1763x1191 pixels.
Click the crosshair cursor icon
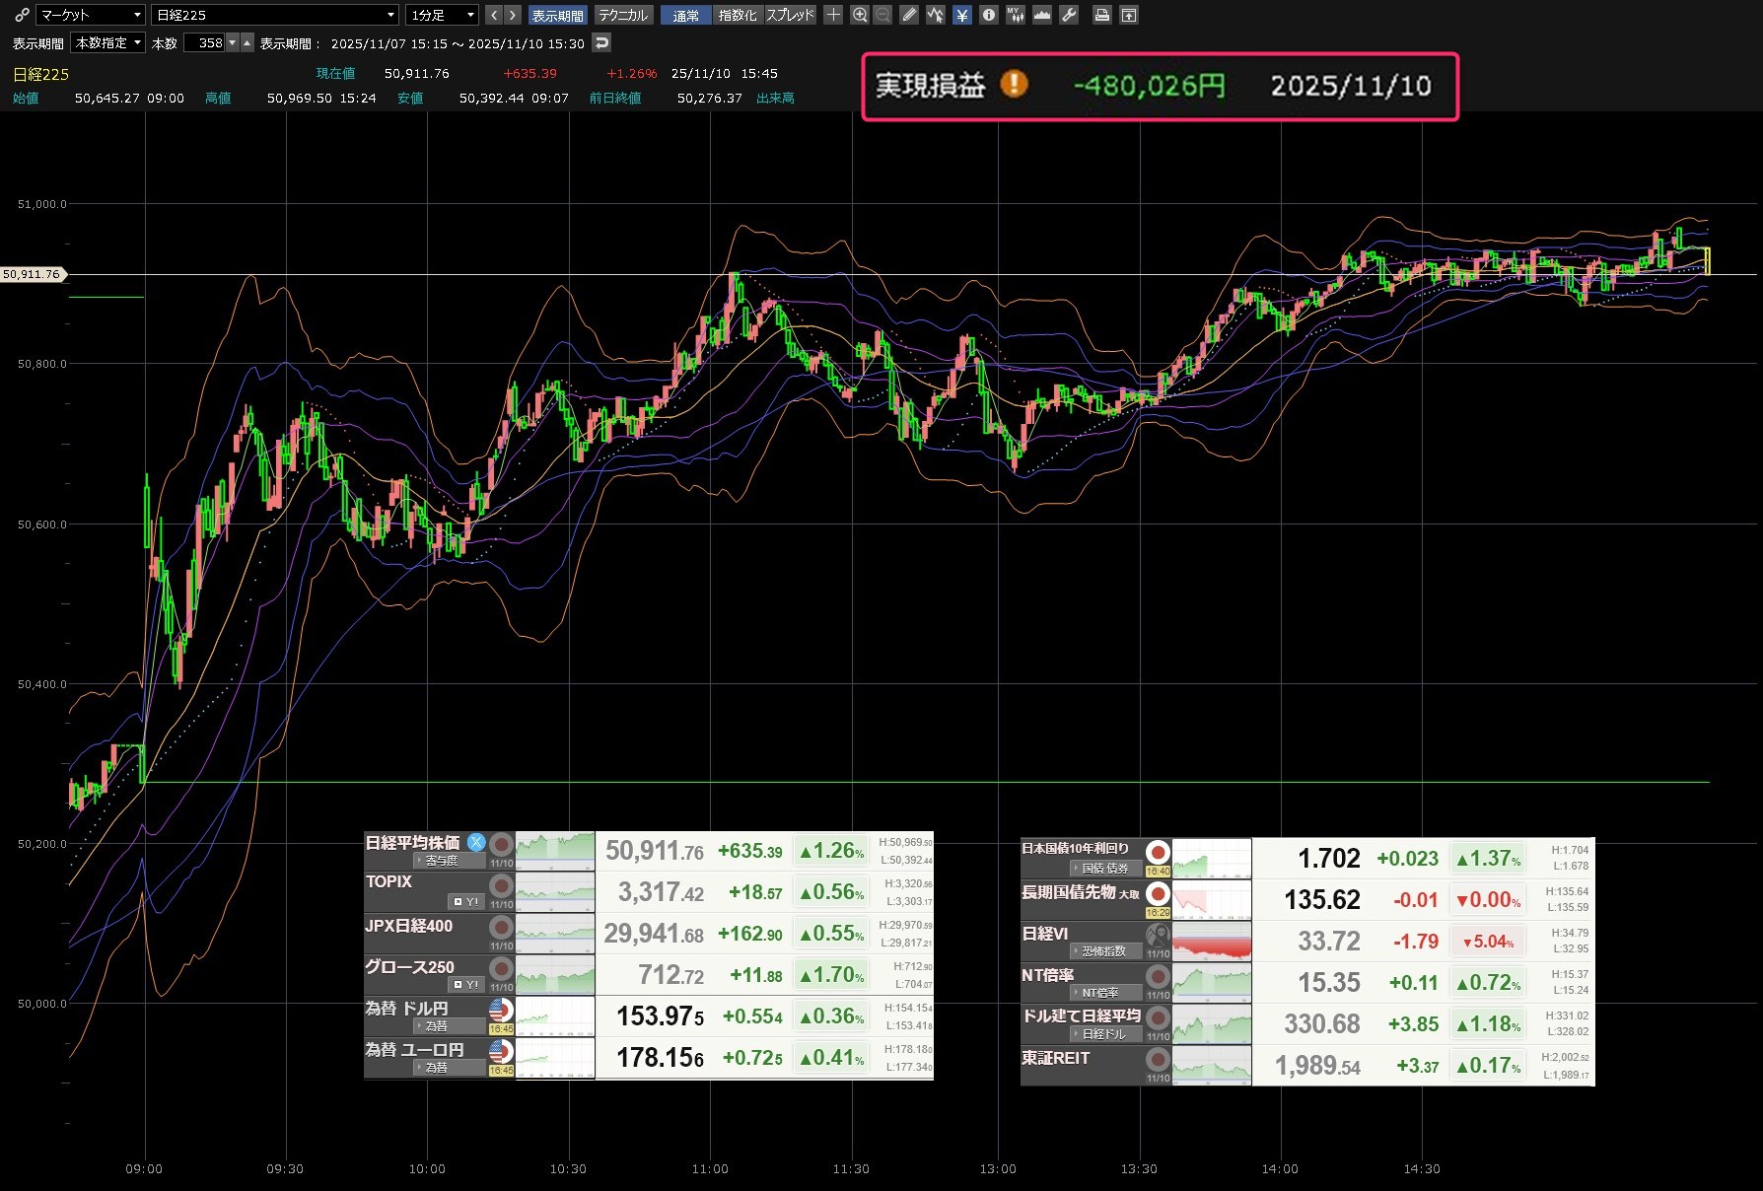click(833, 15)
